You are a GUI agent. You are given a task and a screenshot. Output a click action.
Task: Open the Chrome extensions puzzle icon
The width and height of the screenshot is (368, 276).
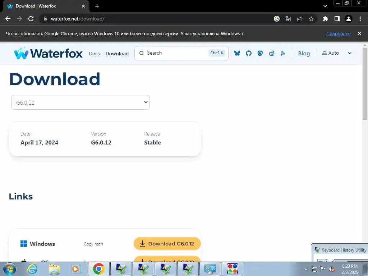(325, 19)
